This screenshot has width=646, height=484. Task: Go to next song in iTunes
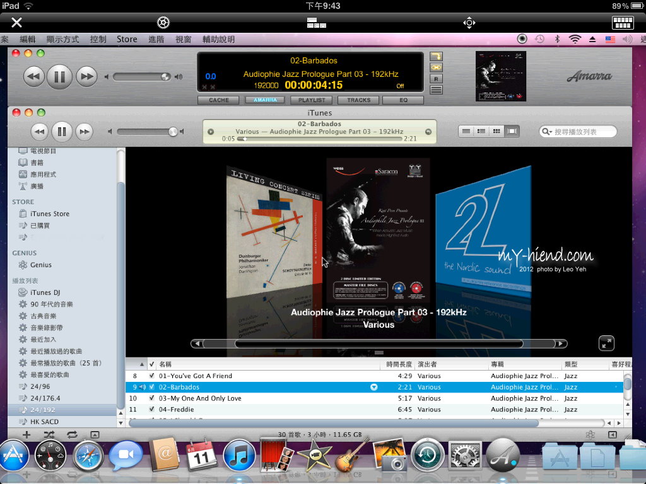pos(84,132)
